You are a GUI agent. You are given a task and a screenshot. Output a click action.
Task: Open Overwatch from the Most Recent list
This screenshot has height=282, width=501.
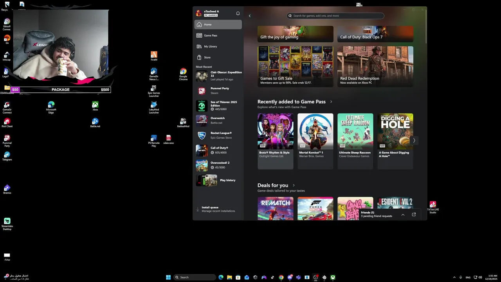(x=219, y=120)
